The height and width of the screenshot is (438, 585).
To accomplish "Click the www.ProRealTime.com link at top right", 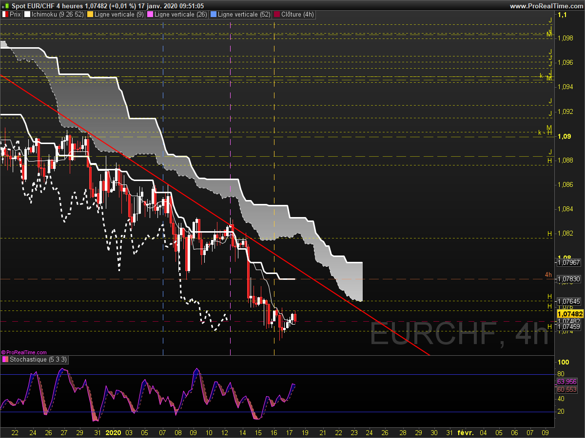I will pyautogui.click(x=546, y=6).
